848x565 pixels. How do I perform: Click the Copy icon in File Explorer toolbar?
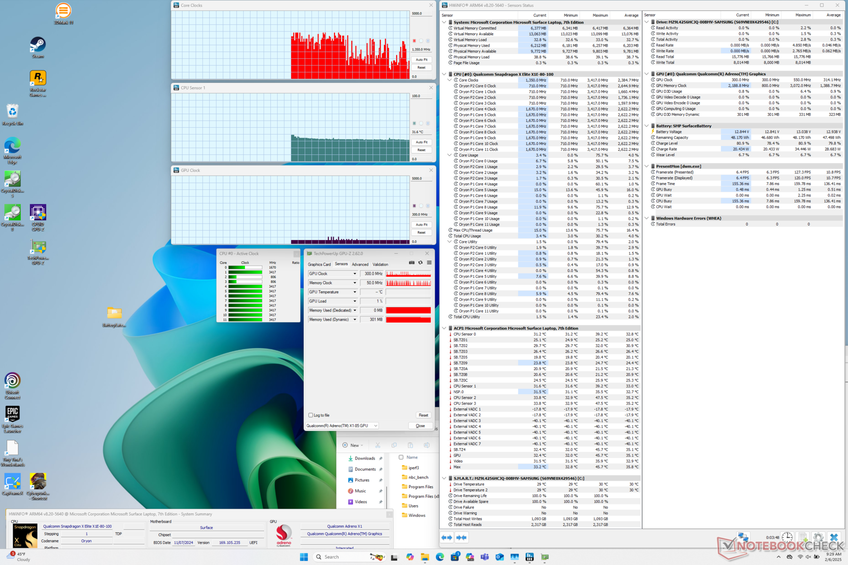pos(394,445)
